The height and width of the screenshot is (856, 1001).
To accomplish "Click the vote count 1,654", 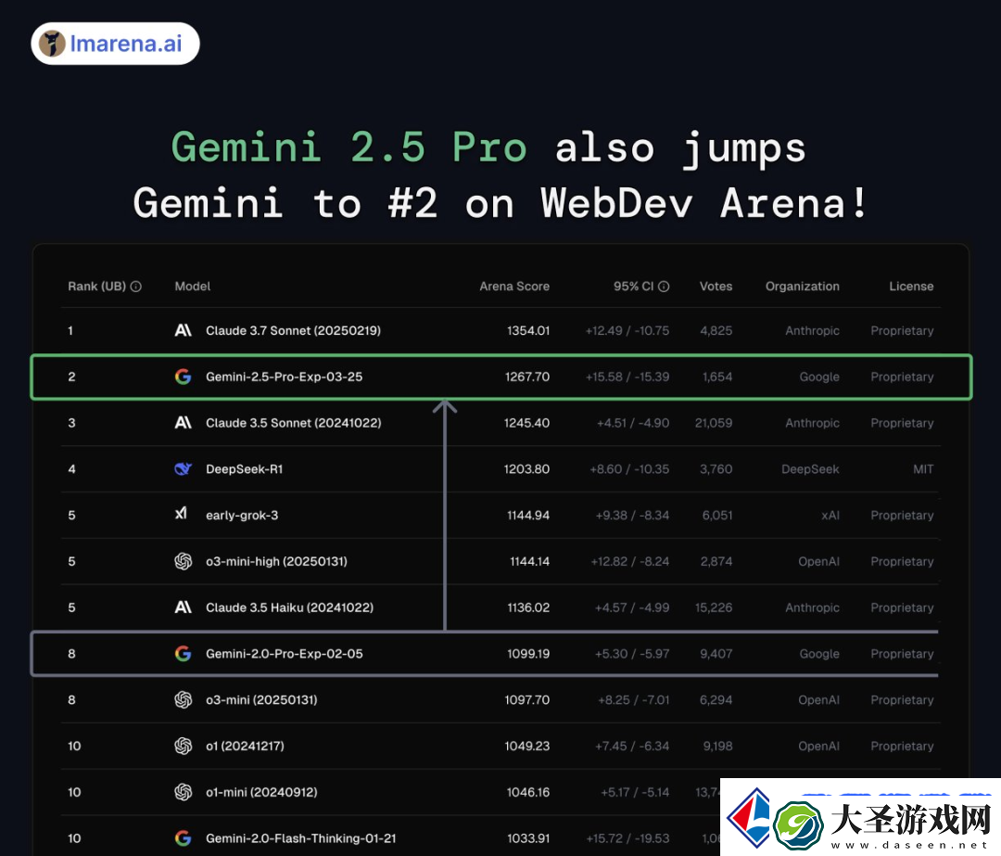I will coord(717,377).
